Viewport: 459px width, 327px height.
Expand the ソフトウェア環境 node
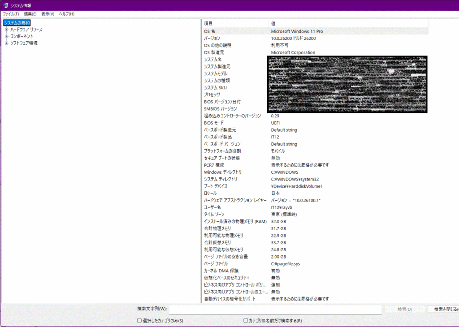(x=6, y=43)
